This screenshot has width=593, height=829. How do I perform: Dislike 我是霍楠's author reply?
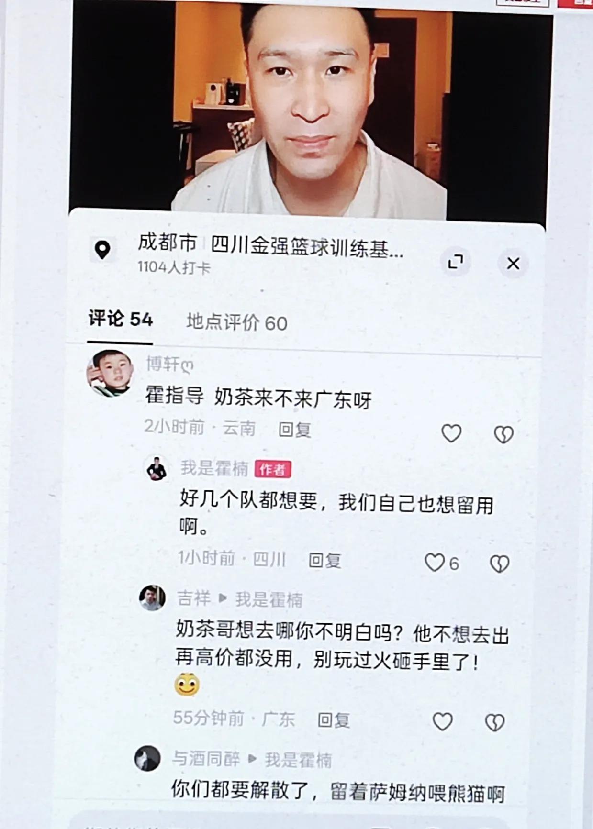(500, 564)
